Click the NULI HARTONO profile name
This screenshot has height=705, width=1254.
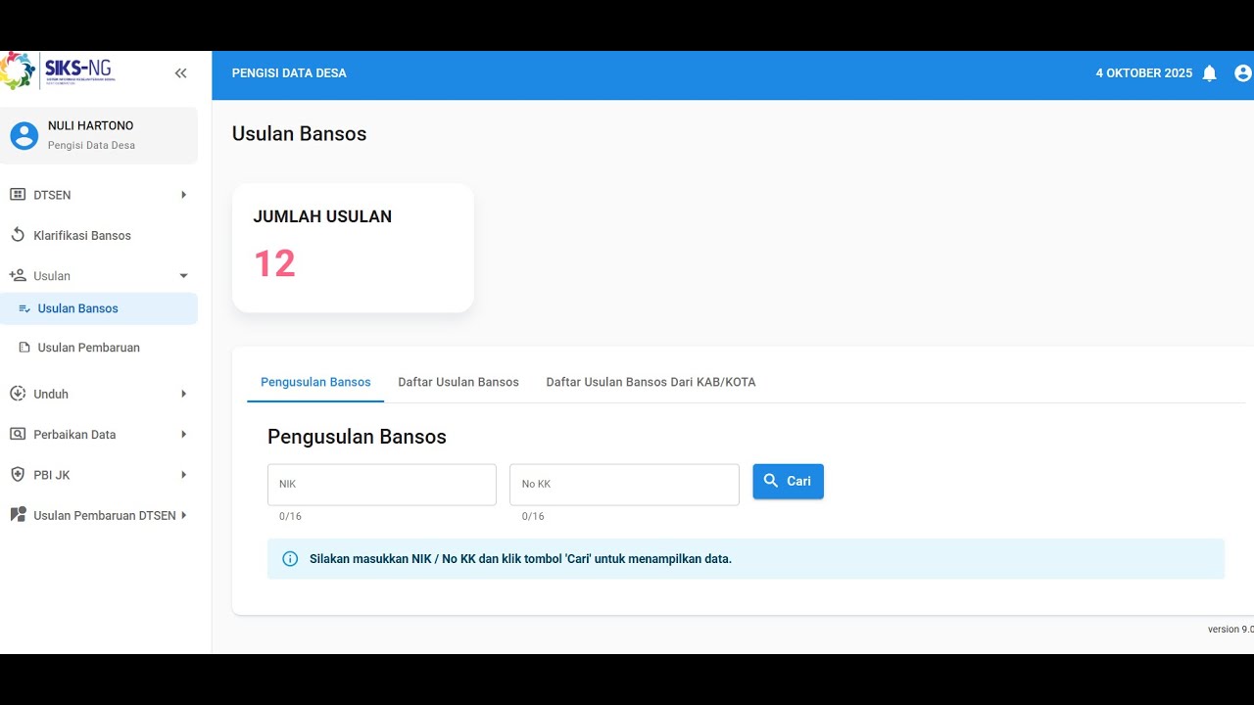coord(90,125)
